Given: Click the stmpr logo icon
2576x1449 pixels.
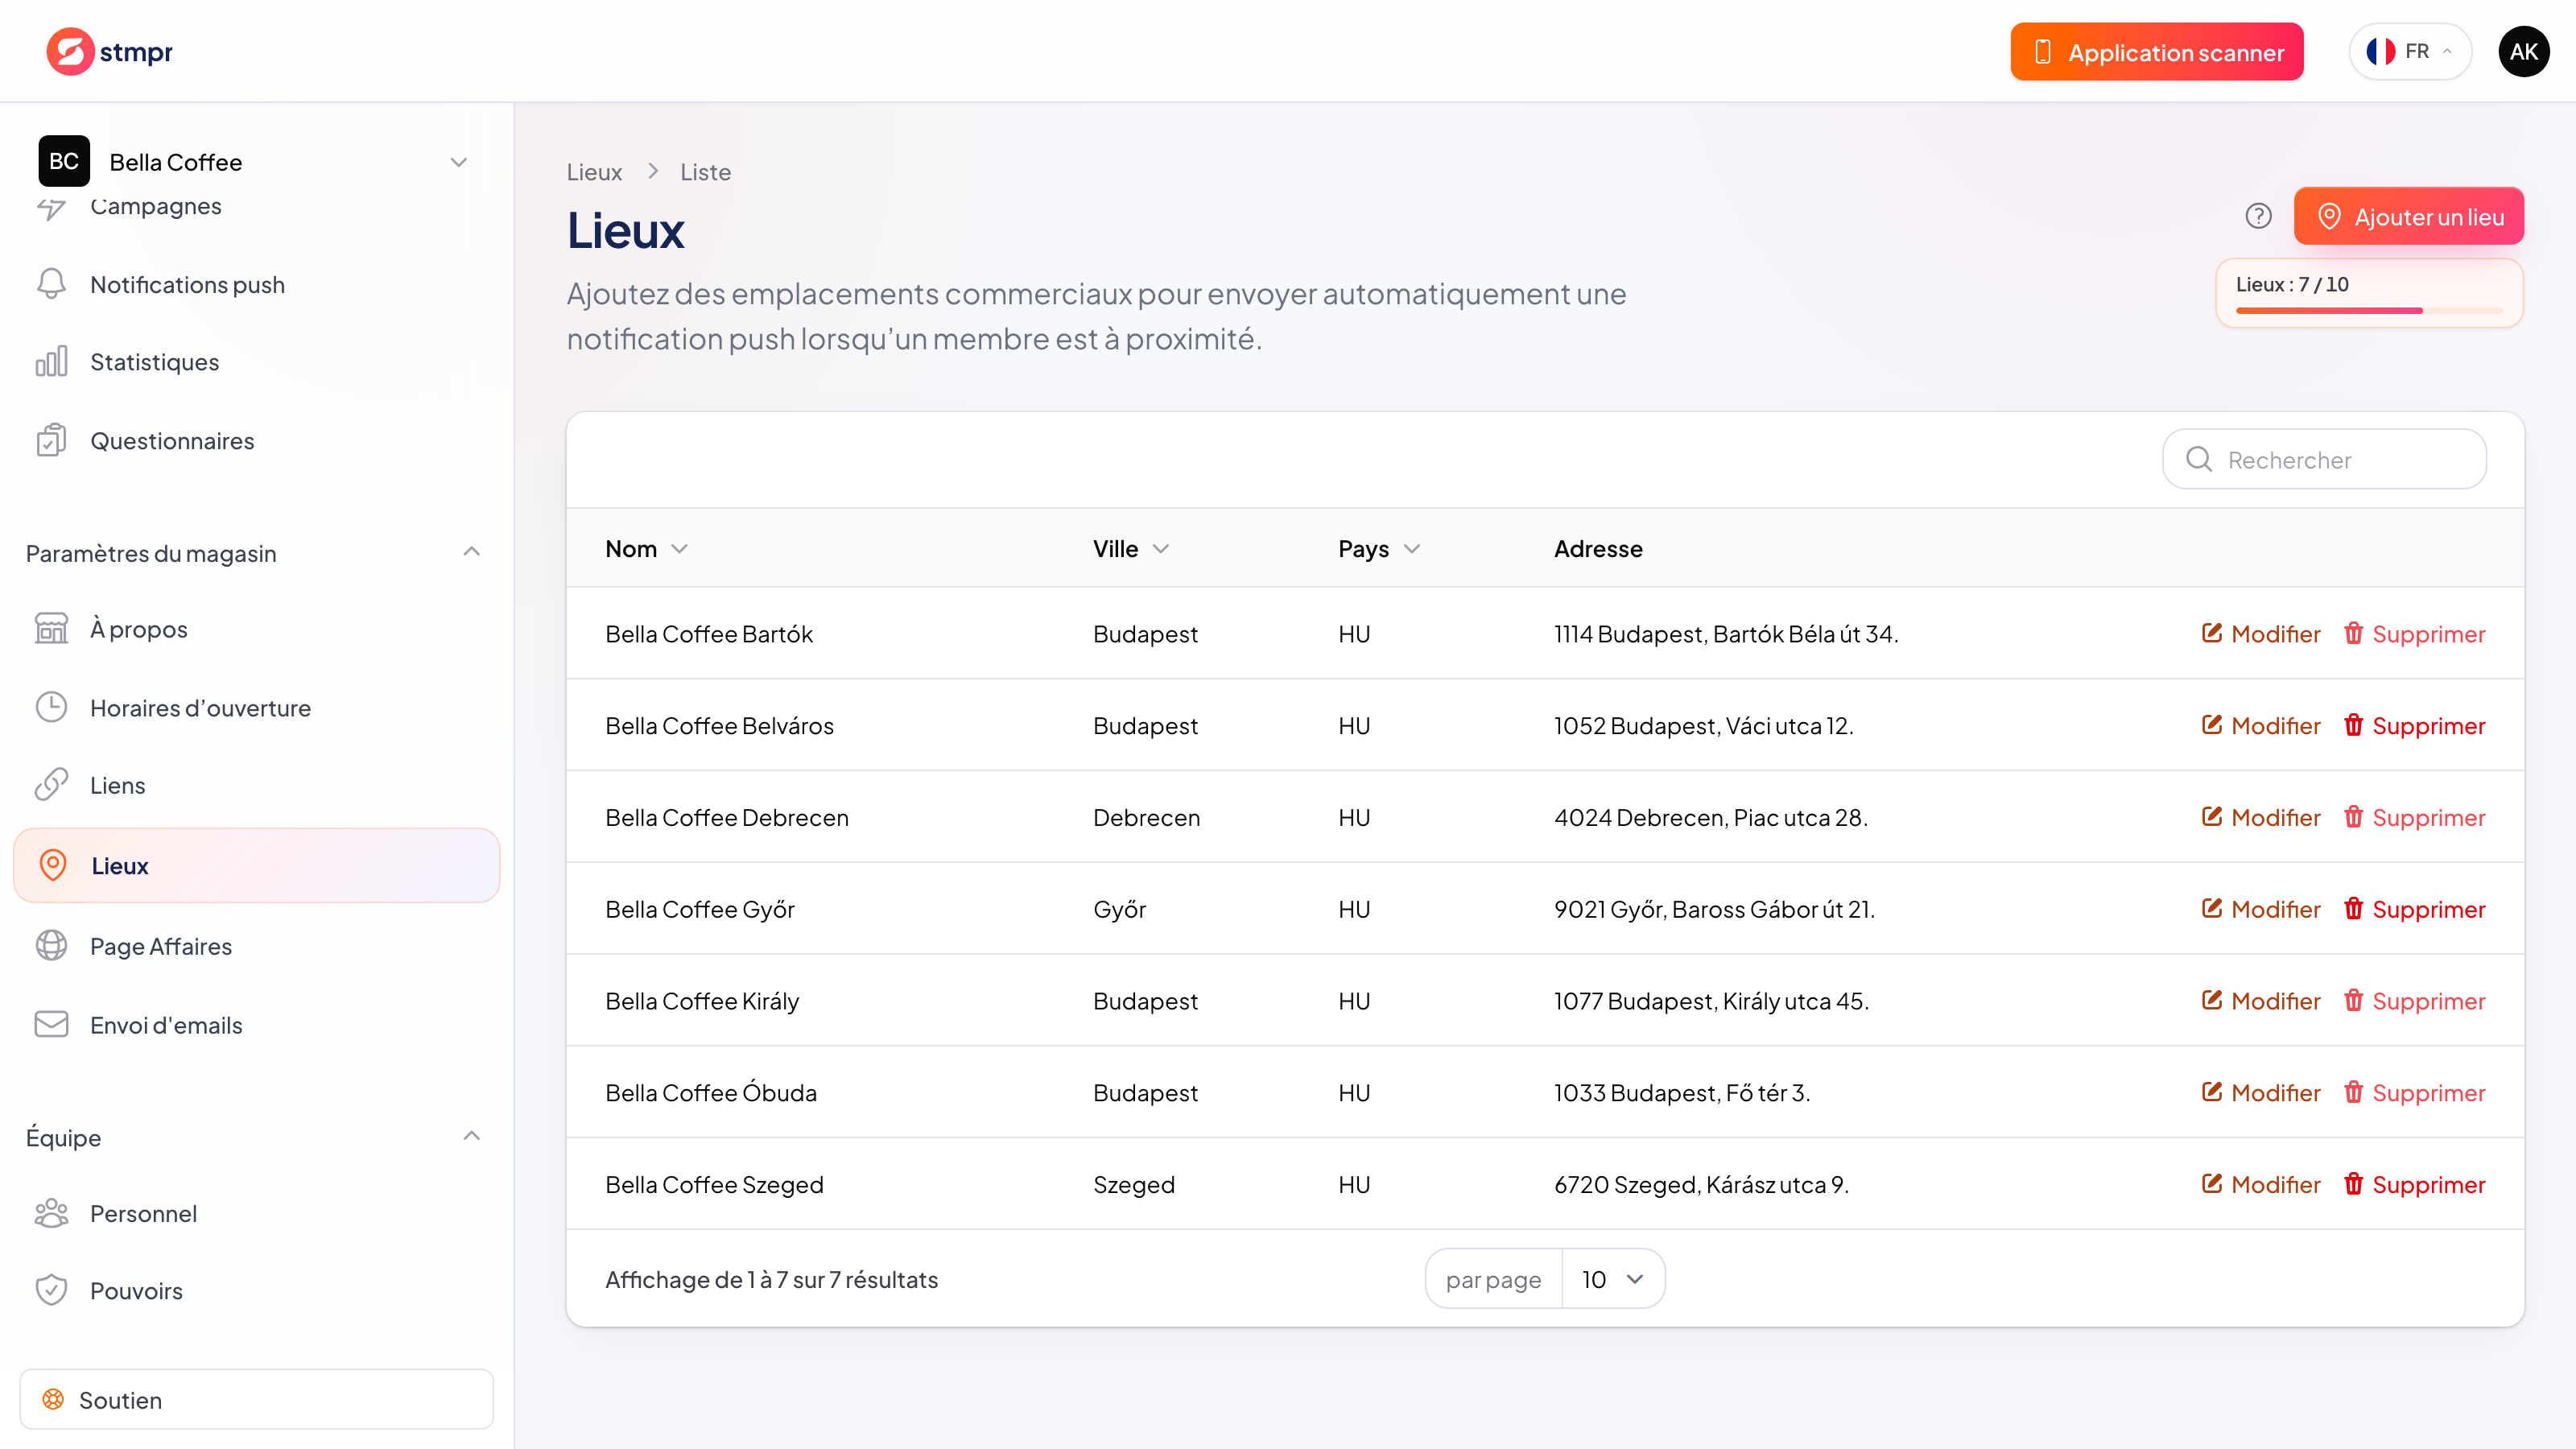Looking at the screenshot, I should [70, 51].
